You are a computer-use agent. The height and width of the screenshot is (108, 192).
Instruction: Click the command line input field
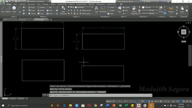(x=100, y=95)
